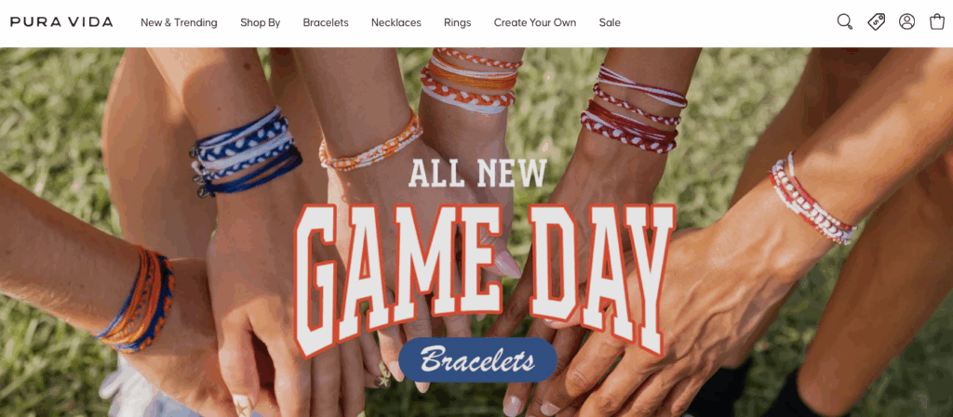Open the Create Your Own page

coord(535,22)
